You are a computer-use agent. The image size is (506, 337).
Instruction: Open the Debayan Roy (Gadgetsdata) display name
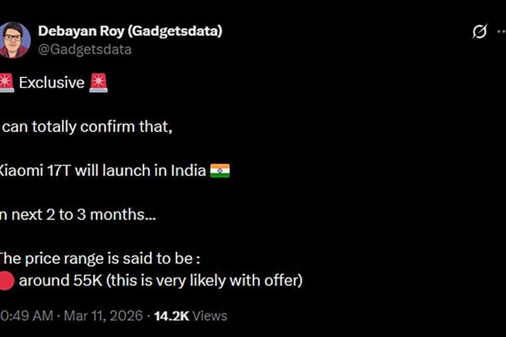[130, 31]
